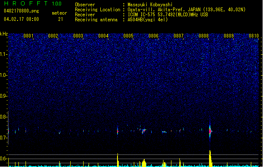Click the meteor count value 21
The width and height of the screenshot is (263, 167).
pos(61,19)
